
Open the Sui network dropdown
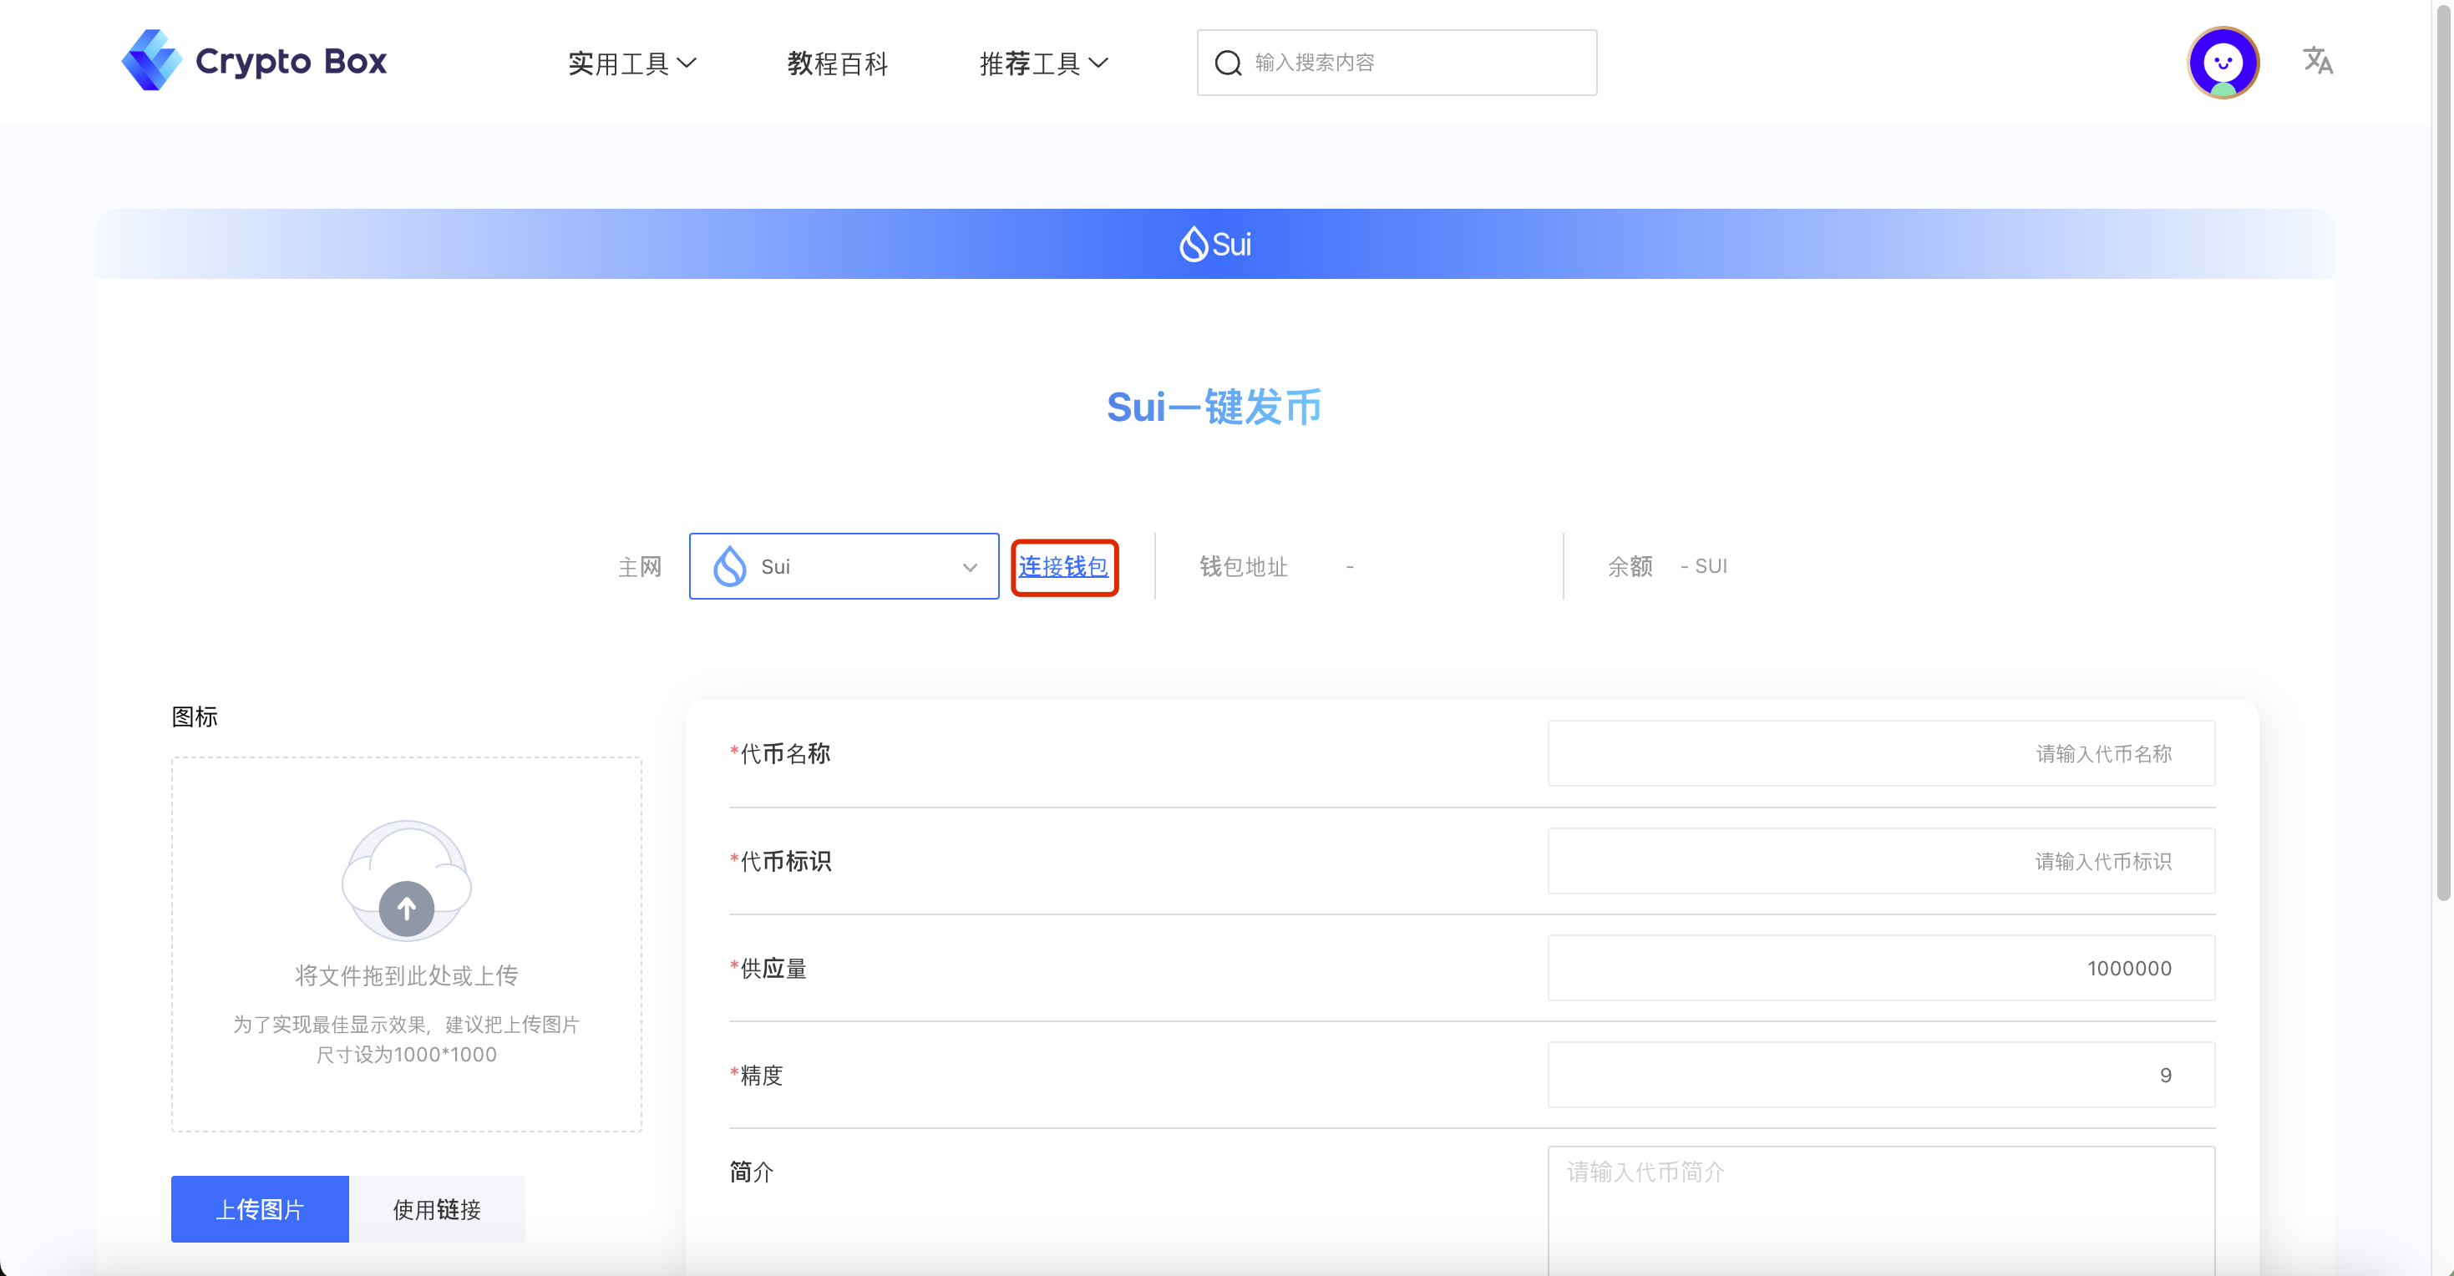tap(844, 566)
